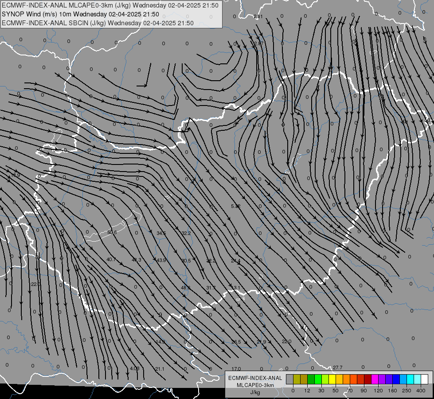Select the sky blue legend swatch

click(x=403, y=379)
